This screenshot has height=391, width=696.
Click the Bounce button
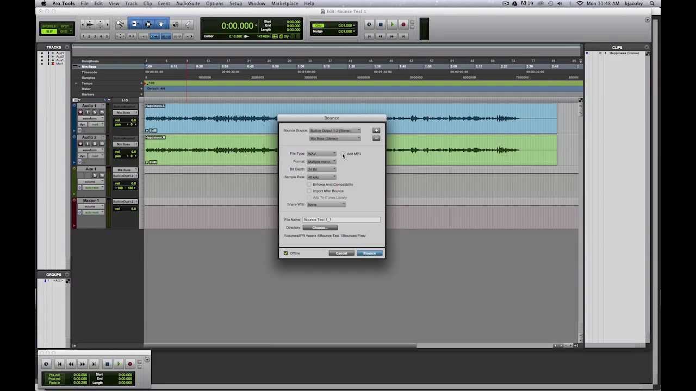coord(369,253)
